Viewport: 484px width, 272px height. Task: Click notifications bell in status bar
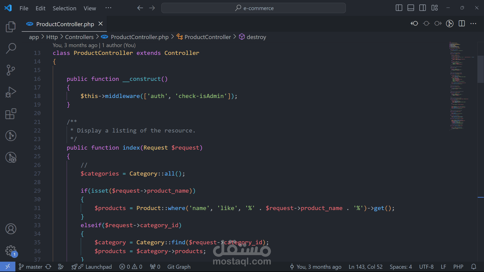[474, 267]
